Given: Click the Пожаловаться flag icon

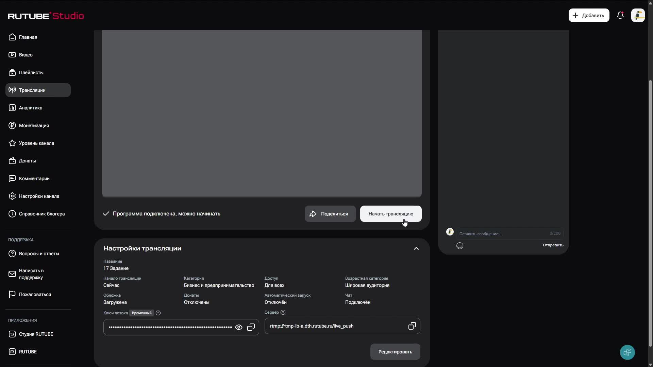Looking at the screenshot, I should pyautogui.click(x=12, y=294).
